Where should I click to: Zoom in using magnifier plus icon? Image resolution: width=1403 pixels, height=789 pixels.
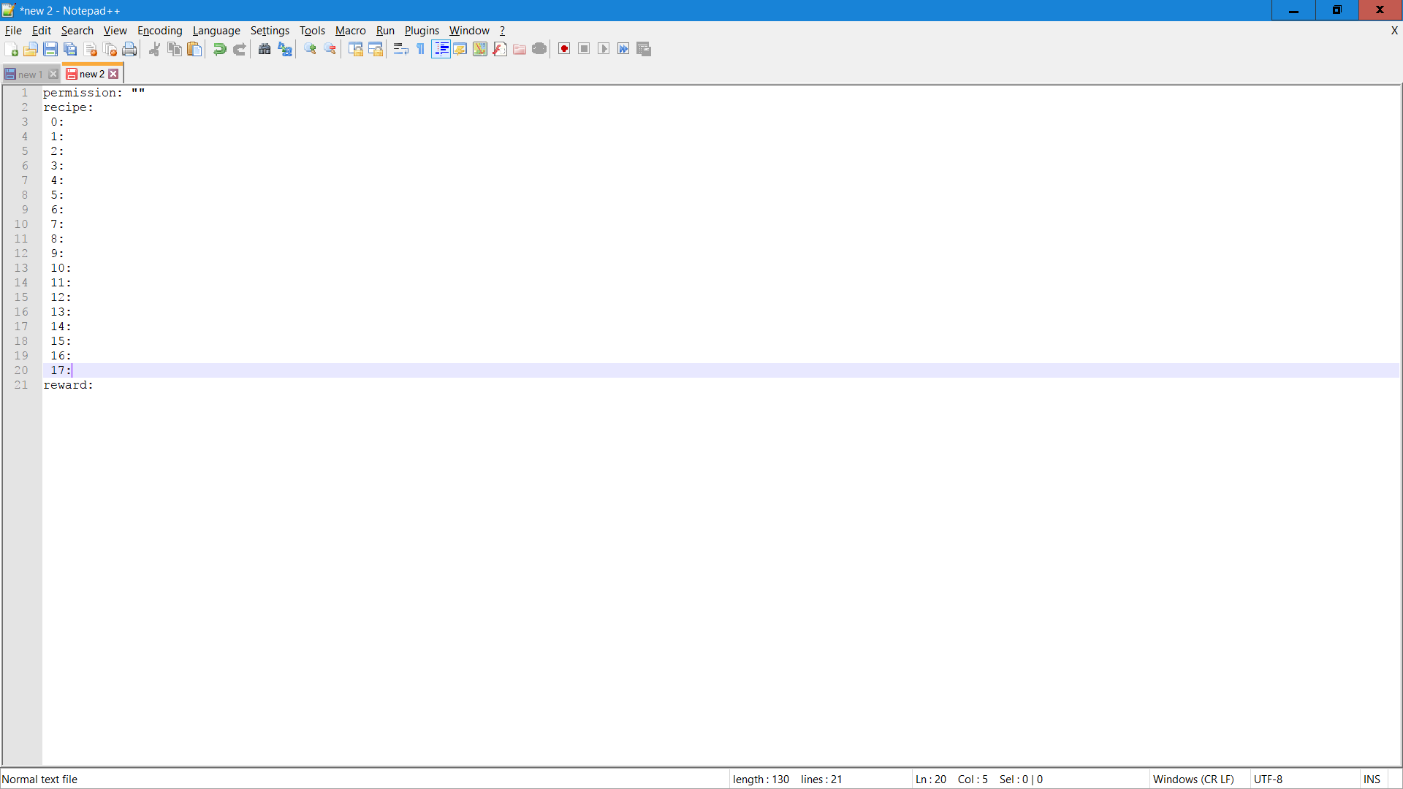click(x=310, y=49)
